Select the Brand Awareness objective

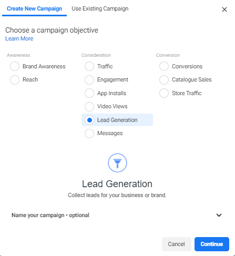coord(15,66)
